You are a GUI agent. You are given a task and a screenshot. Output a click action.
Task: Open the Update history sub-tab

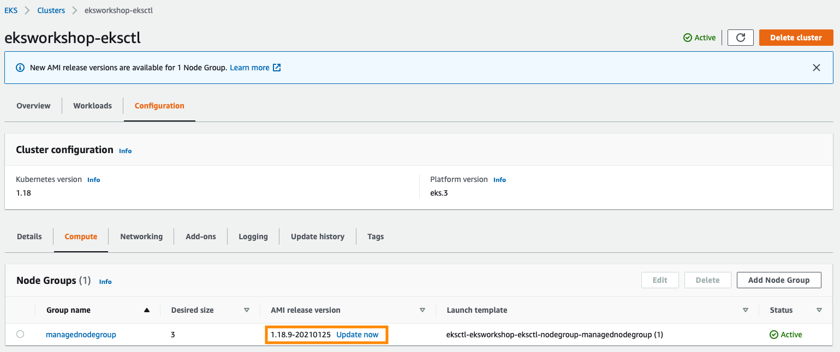[x=318, y=236]
